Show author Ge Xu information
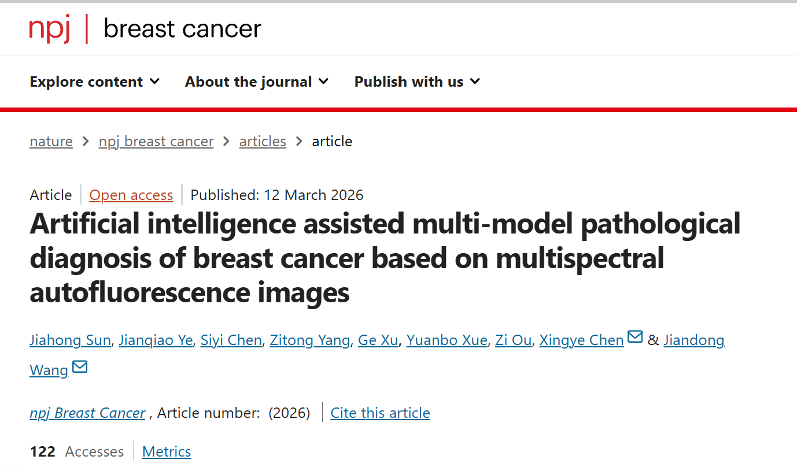The height and width of the screenshot is (467, 797). (x=378, y=340)
